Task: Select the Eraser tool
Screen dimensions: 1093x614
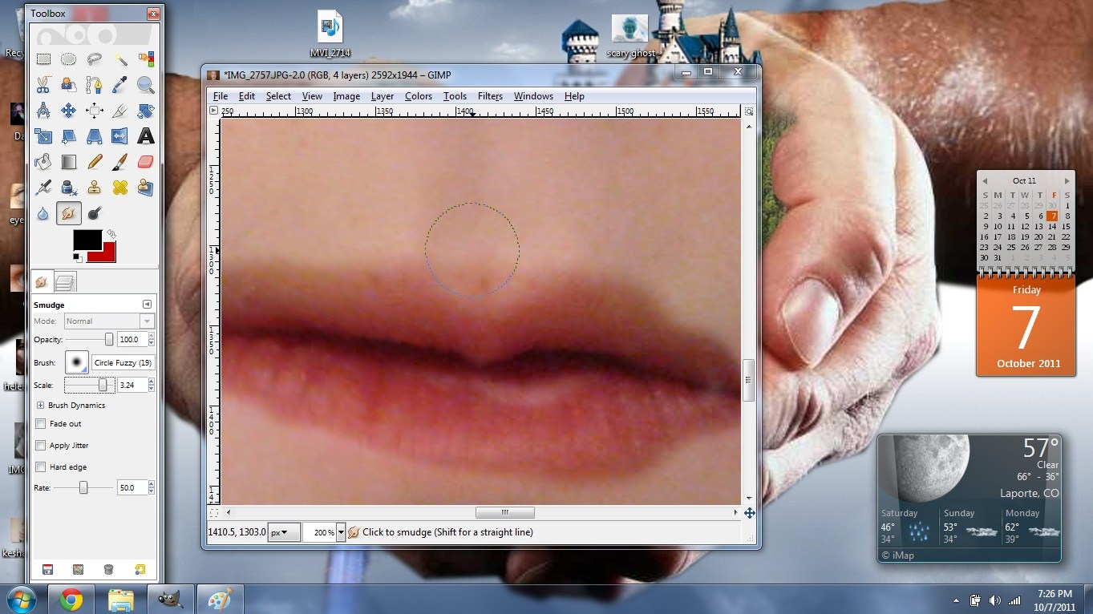Action: point(145,161)
